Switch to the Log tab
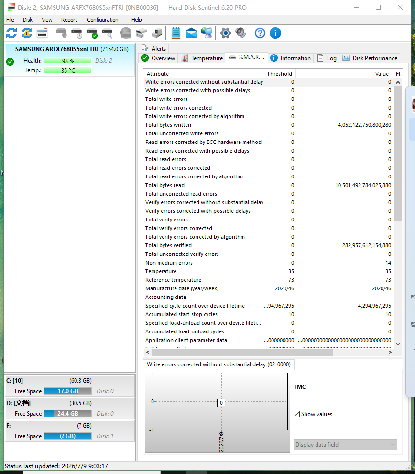Screen dimensions: 415x474 [327, 58]
